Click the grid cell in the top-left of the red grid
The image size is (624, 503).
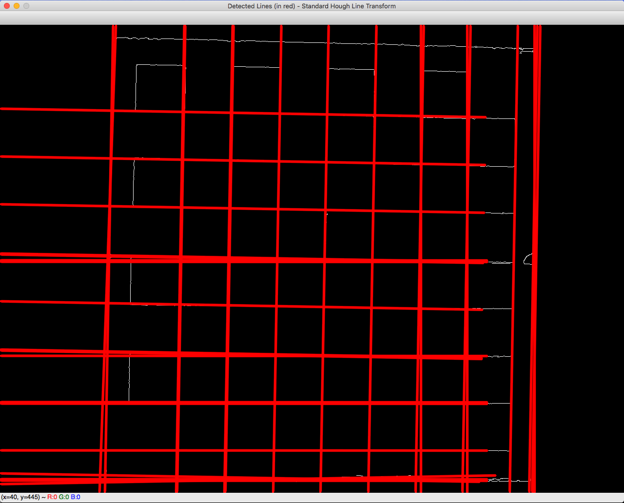147,135
